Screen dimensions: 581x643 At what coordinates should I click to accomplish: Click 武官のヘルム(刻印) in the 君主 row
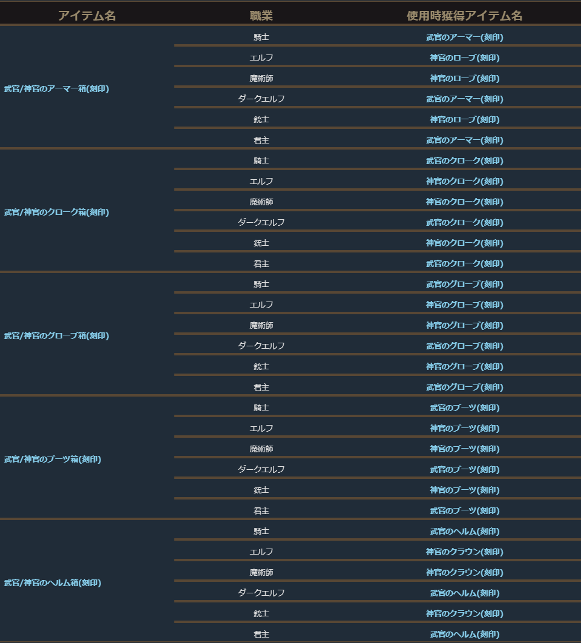tap(464, 635)
